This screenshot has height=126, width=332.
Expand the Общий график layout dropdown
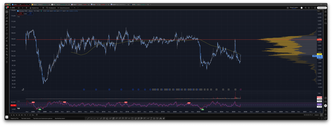[x=299, y=8]
